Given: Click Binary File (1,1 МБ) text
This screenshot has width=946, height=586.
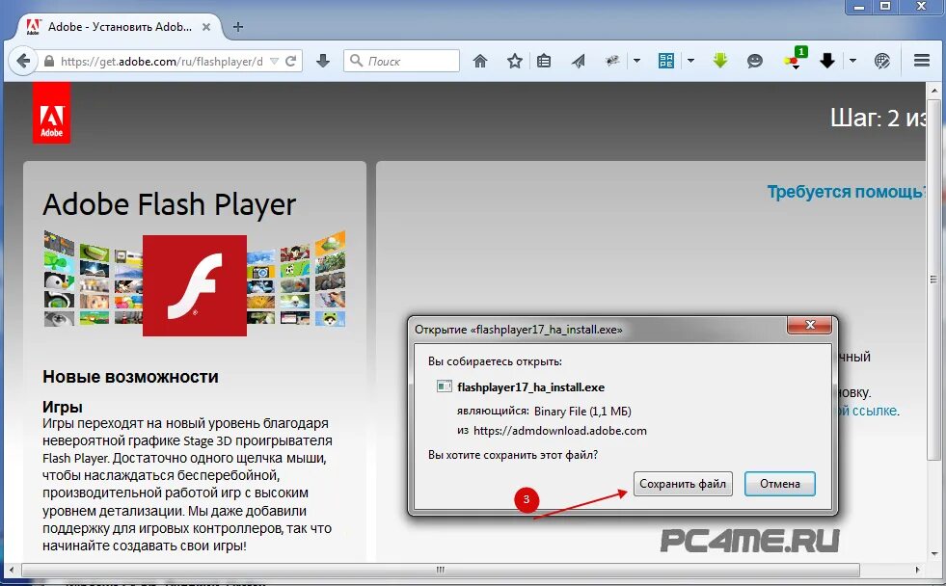Looking at the screenshot, I should [x=582, y=412].
